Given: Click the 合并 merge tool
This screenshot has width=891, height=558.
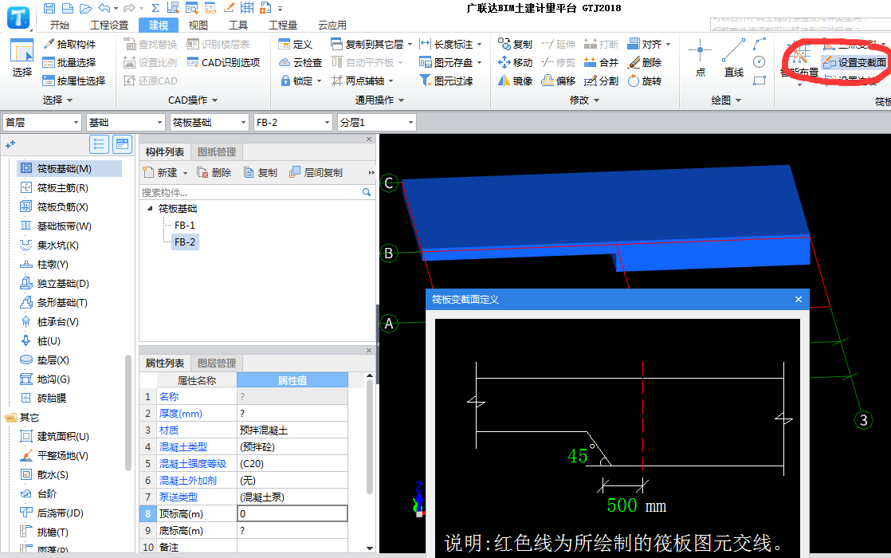Looking at the screenshot, I should point(602,62).
